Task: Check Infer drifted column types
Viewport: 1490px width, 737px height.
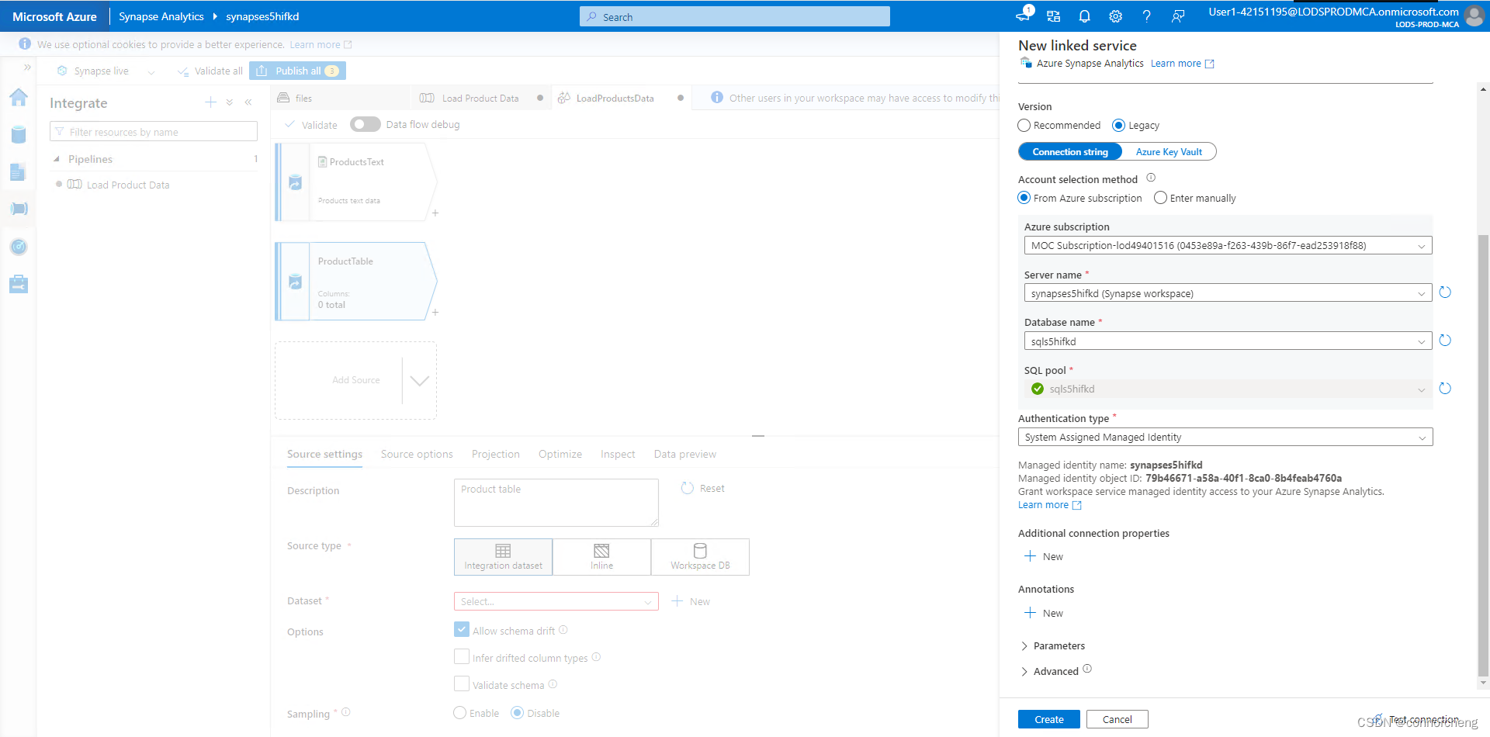Action: [462, 656]
